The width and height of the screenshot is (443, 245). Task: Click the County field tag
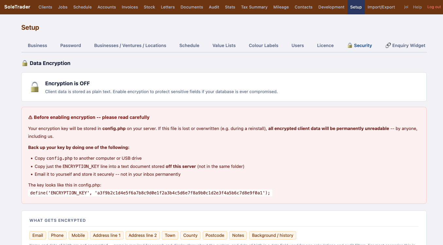click(x=190, y=235)
